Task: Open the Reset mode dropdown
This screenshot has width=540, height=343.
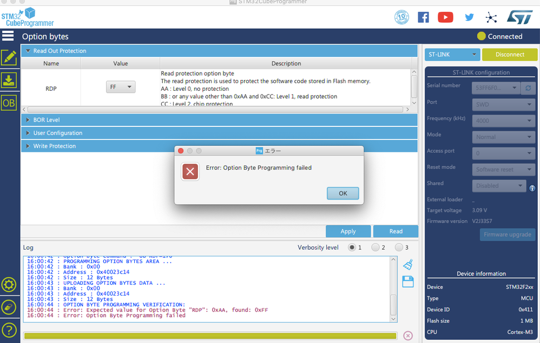Action: pos(504,170)
